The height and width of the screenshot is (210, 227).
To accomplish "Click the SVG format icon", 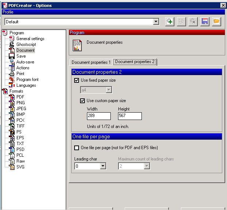I will coord(12,167).
